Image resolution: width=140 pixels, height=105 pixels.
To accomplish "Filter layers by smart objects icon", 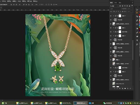I will 129,6.
